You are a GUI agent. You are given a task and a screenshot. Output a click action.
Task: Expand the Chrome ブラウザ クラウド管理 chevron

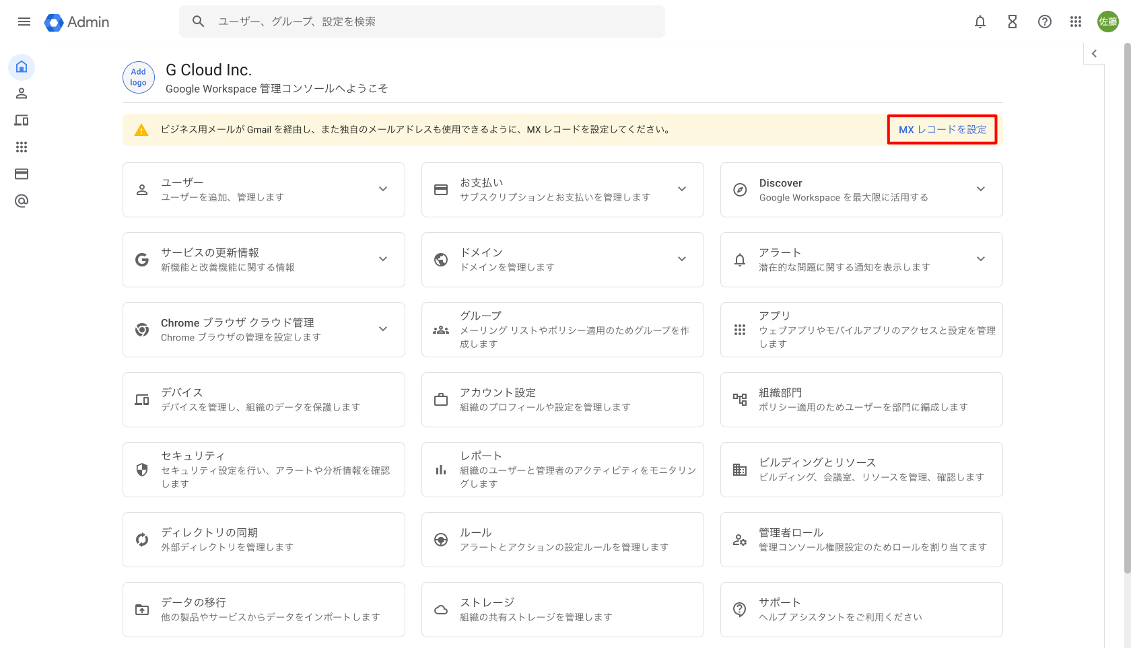point(383,329)
